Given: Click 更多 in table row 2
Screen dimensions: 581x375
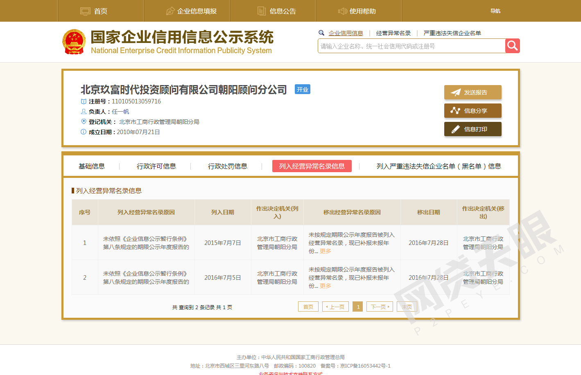Looking at the screenshot, I should 326,286.
